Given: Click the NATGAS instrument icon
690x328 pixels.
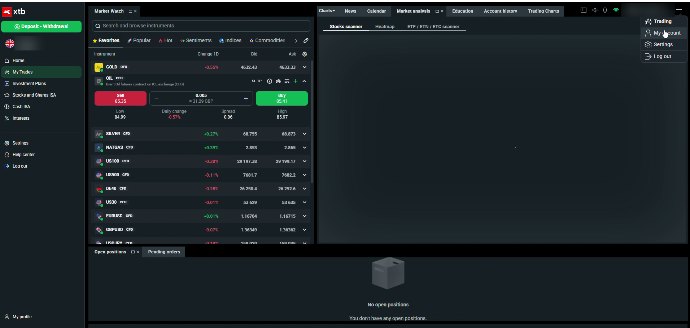Looking at the screenshot, I should pos(99,148).
